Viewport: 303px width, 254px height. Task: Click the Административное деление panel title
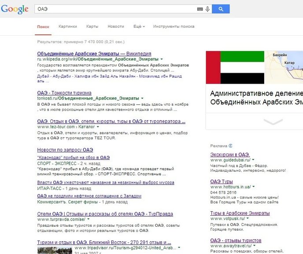pyautogui.click(x=256, y=98)
